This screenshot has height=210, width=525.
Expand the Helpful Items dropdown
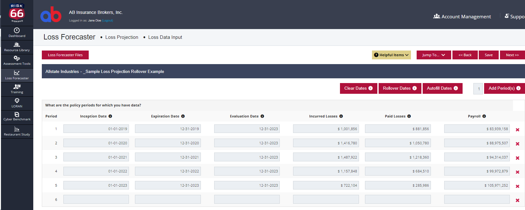click(391, 55)
